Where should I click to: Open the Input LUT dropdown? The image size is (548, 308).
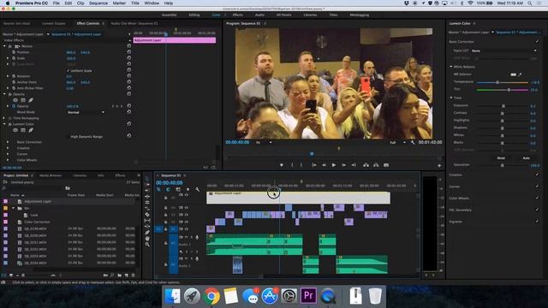click(503, 50)
